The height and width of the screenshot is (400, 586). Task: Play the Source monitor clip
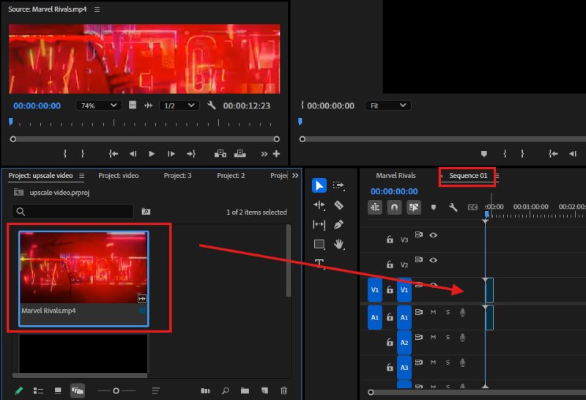tap(152, 154)
